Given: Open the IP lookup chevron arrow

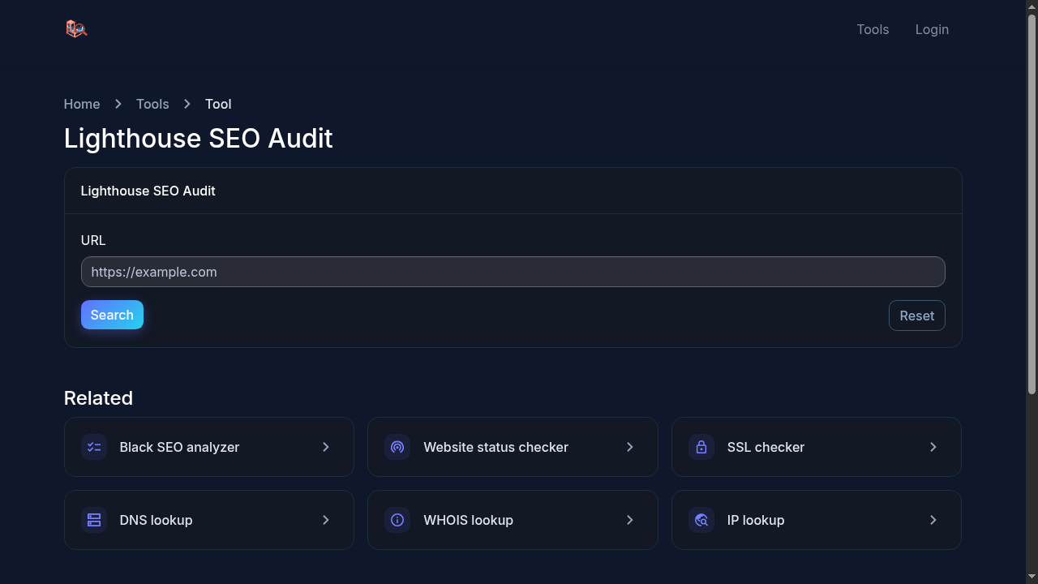Looking at the screenshot, I should [933, 520].
